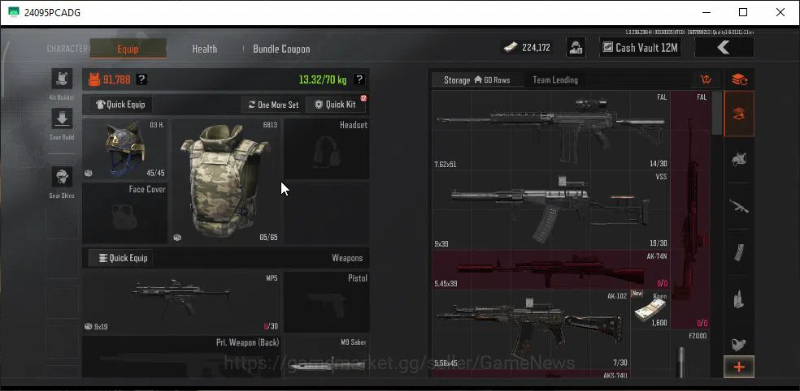Click the MP5 ammo count 0/30

tap(271, 326)
